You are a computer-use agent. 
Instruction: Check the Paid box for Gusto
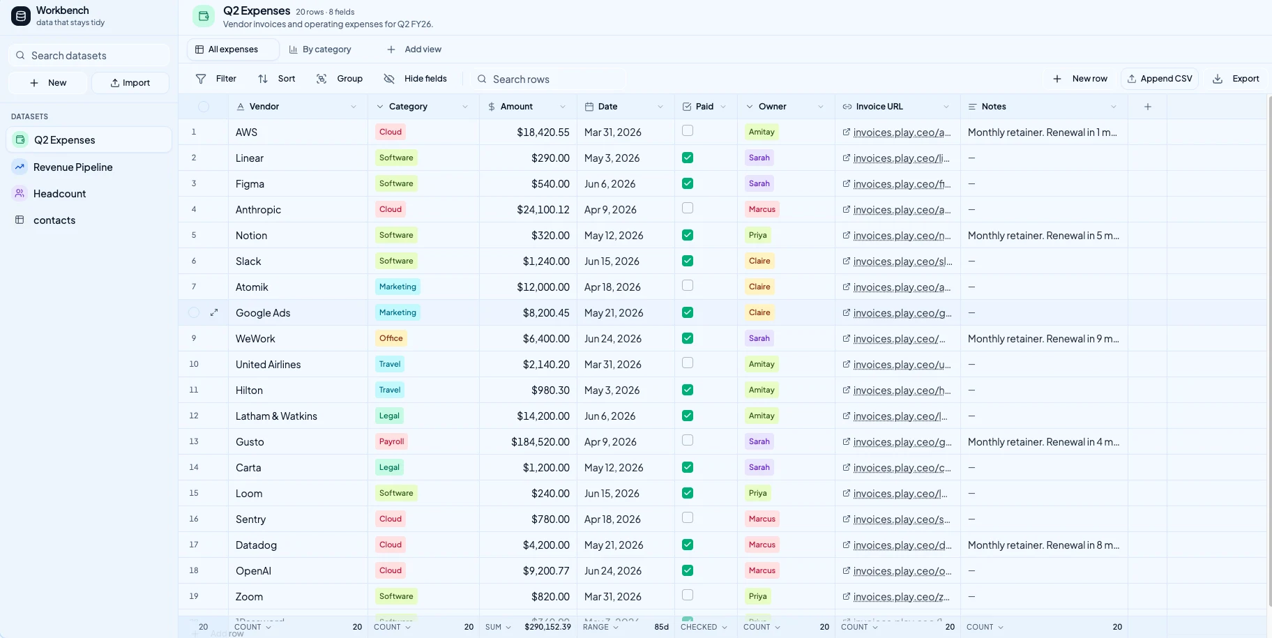tap(688, 440)
